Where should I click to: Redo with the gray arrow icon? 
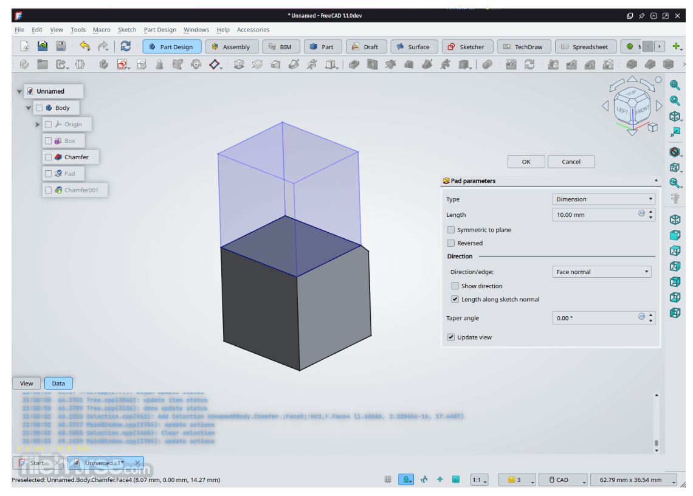103,46
